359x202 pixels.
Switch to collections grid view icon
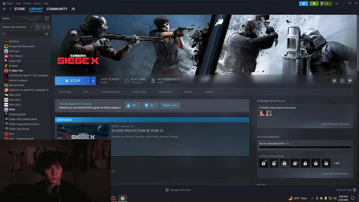[x=47, y=18]
